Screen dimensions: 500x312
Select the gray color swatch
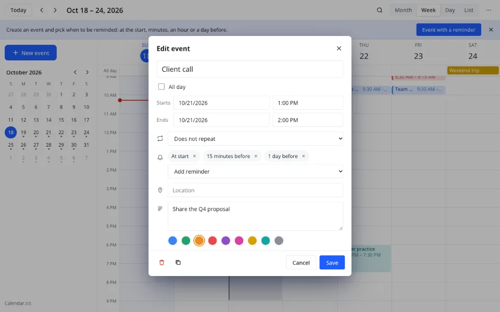[x=279, y=241]
